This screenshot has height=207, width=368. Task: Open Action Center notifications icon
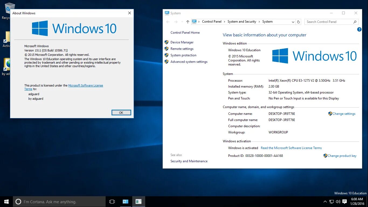[x=345, y=202]
